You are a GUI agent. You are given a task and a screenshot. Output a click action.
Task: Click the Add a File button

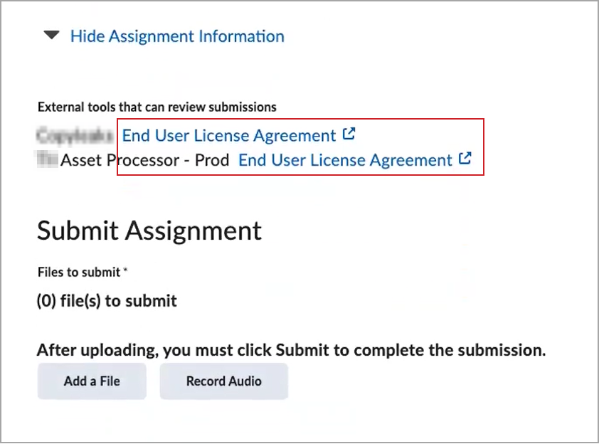click(92, 381)
